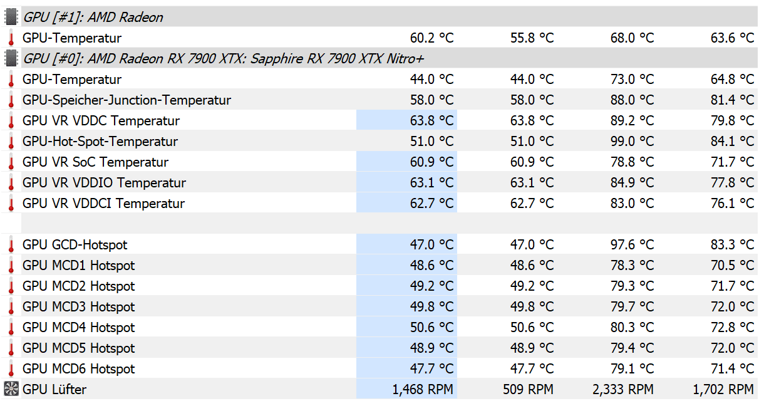This screenshot has height=401, width=759.
Task: Click the 79.3 °C MCD2 maximum
Action: [632, 286]
